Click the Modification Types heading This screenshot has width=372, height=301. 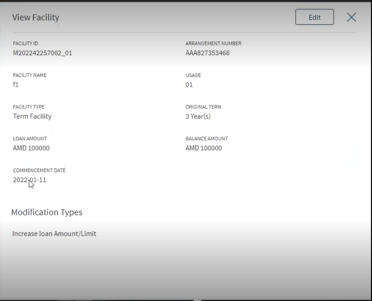pyautogui.click(x=47, y=212)
